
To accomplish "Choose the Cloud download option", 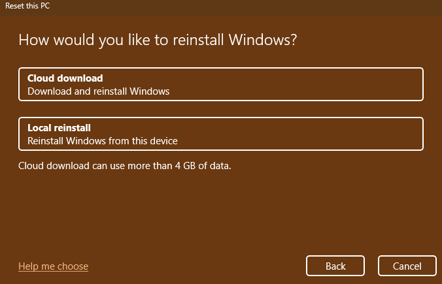I will (x=221, y=84).
